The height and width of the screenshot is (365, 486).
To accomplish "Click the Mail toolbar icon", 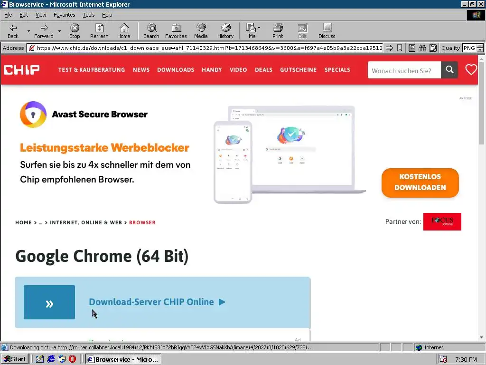I will click(x=252, y=31).
